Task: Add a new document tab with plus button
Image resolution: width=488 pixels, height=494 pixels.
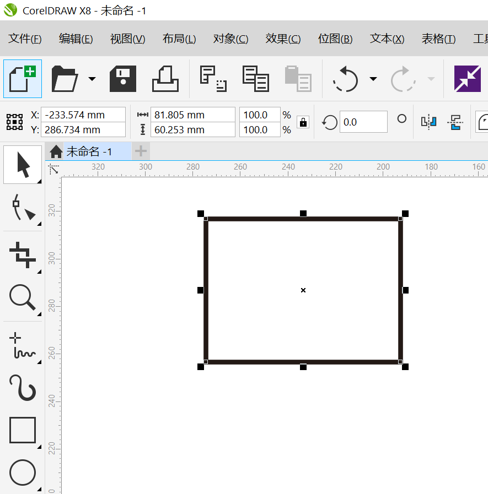Action: (x=141, y=151)
